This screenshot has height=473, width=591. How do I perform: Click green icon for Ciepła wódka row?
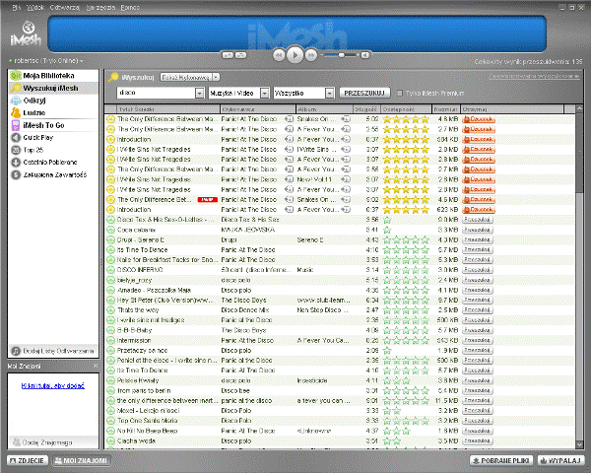110,440
